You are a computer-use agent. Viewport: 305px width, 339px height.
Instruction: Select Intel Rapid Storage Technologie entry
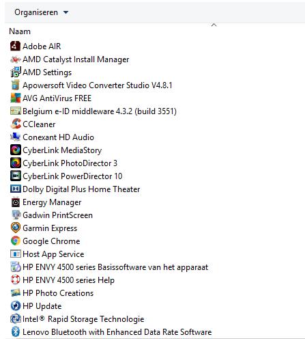tap(83, 319)
